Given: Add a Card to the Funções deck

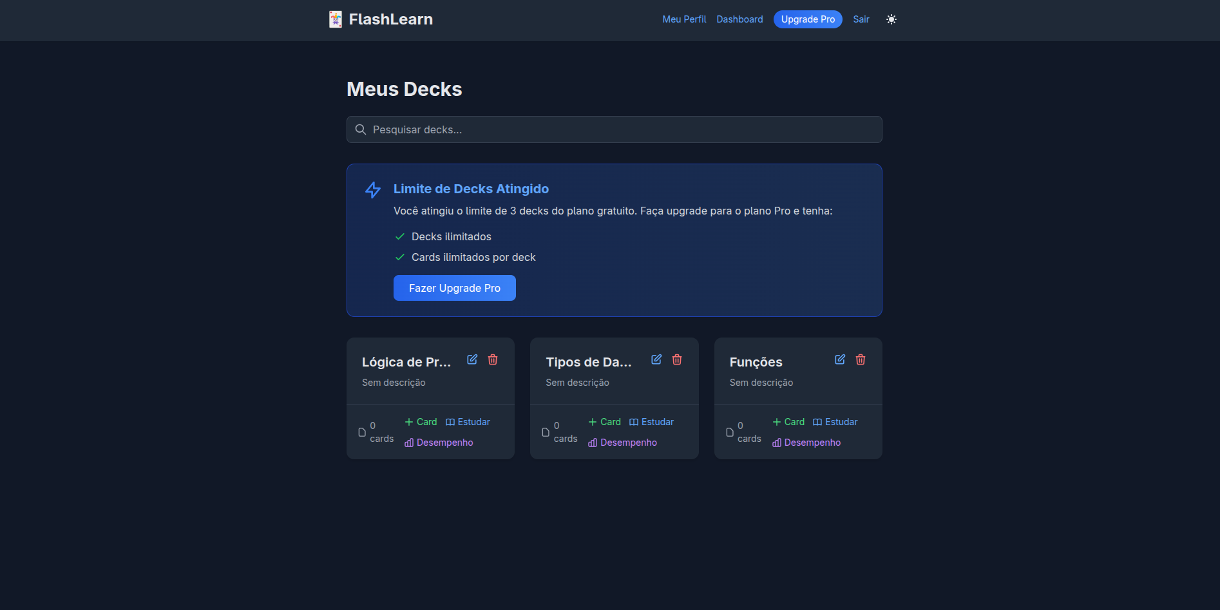Looking at the screenshot, I should (x=788, y=422).
